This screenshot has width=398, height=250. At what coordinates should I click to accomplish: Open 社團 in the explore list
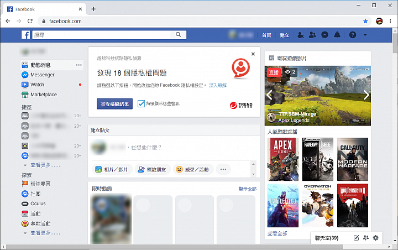pos(31,194)
